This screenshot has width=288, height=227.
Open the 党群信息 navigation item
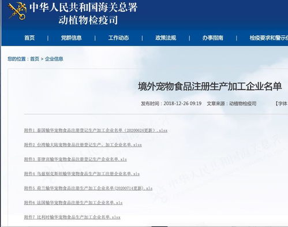(72, 38)
